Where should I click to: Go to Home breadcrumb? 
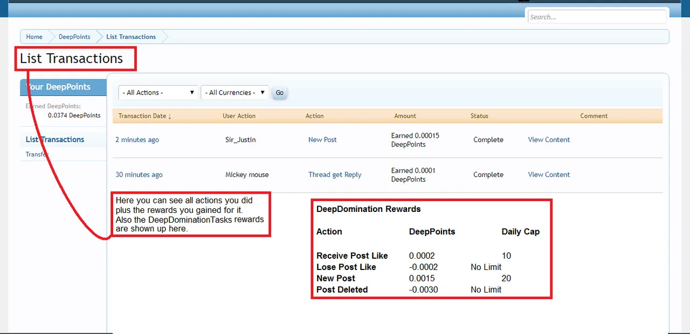[34, 37]
